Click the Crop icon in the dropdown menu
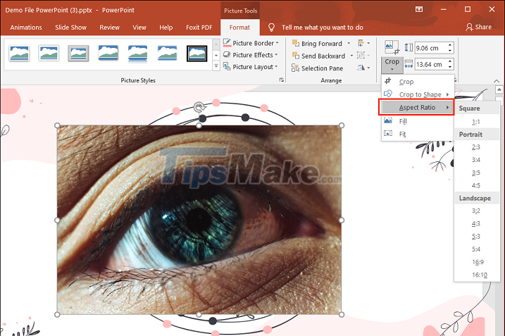505x336 pixels. click(x=388, y=81)
